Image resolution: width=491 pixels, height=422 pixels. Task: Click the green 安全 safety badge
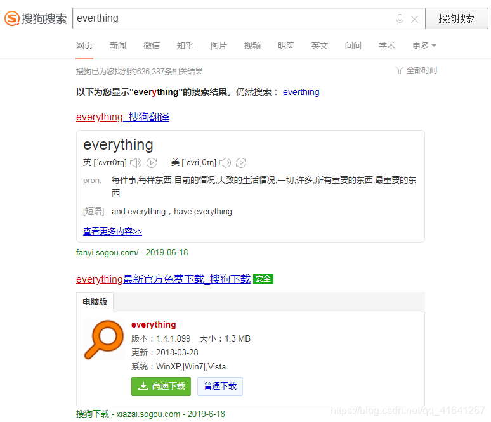pyautogui.click(x=263, y=279)
